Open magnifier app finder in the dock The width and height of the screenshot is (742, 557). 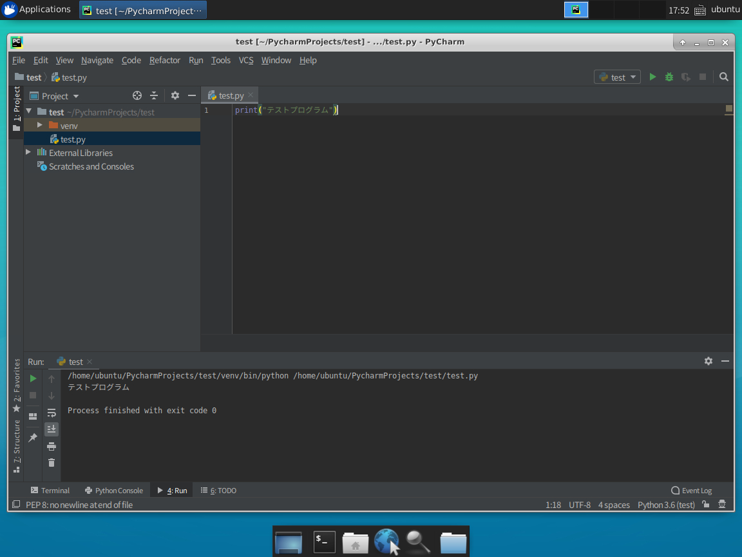point(418,542)
